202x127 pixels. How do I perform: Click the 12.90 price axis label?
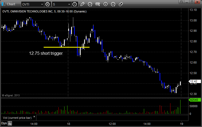(193, 31)
